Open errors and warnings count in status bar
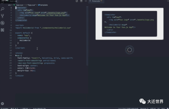The image size is (169, 109). [x=14, y=108]
